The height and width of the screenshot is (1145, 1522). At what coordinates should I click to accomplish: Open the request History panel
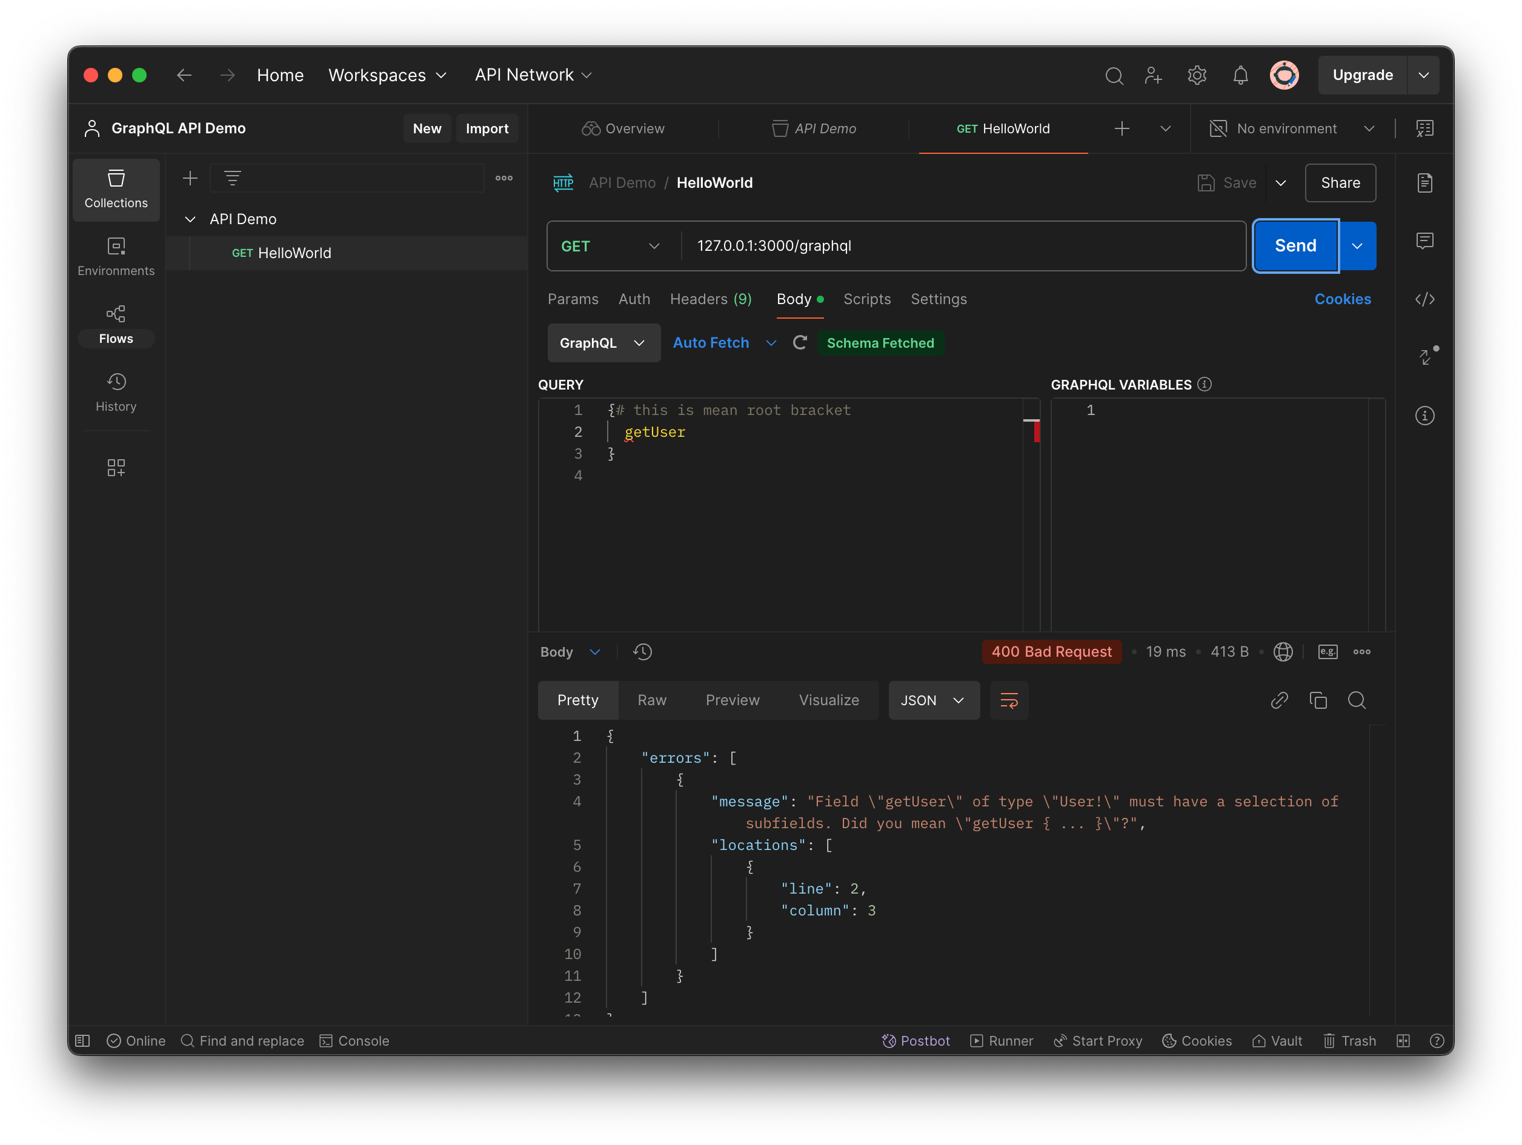pos(116,392)
